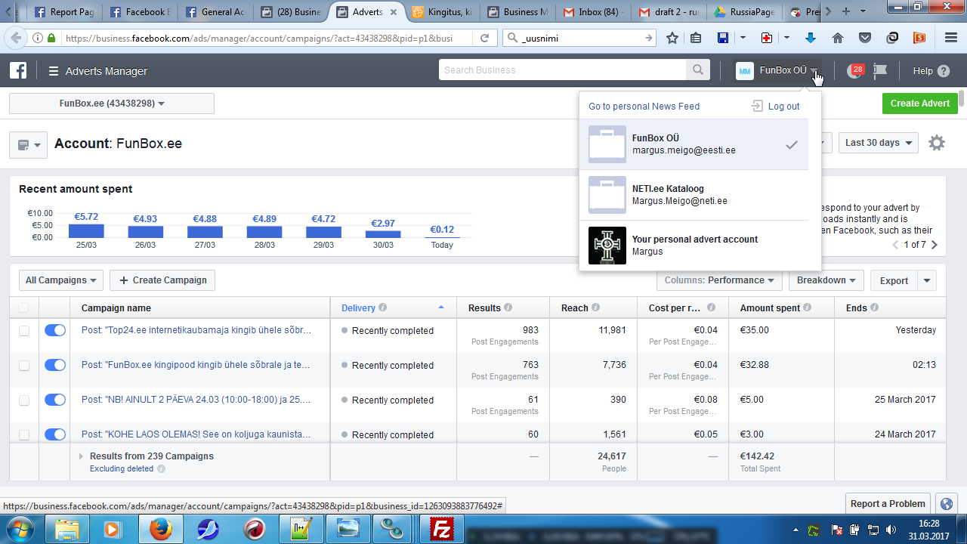Toggle the KOHE LAOS OLEMAS campaign switch
The width and height of the screenshot is (967, 544).
(x=55, y=434)
